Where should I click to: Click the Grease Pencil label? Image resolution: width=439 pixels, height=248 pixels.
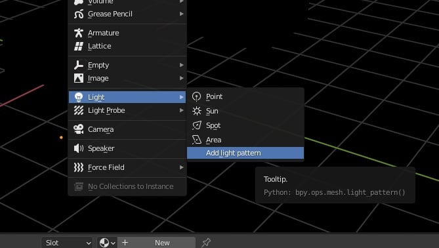coord(110,14)
